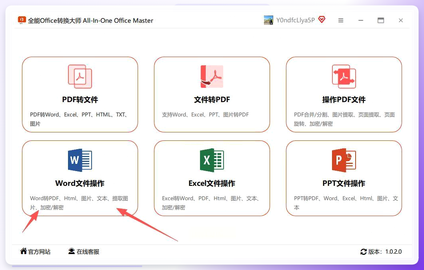Click the PDF转文件 double-document icon

(80, 77)
